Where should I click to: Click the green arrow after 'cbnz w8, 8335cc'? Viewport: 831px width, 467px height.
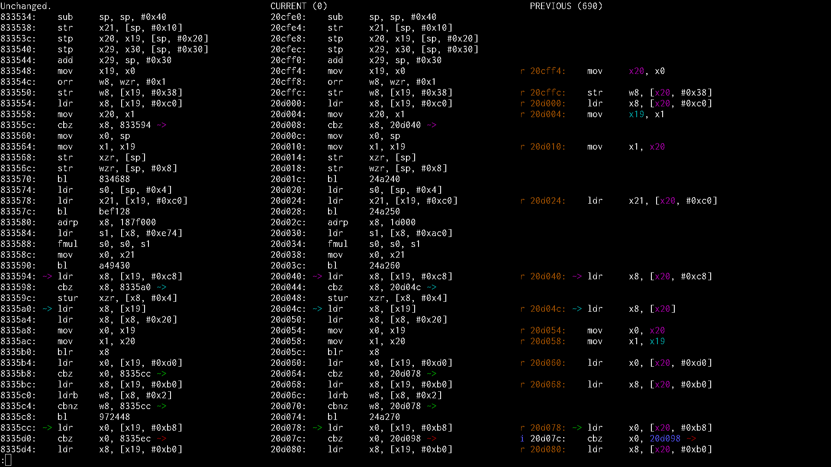tap(161, 406)
